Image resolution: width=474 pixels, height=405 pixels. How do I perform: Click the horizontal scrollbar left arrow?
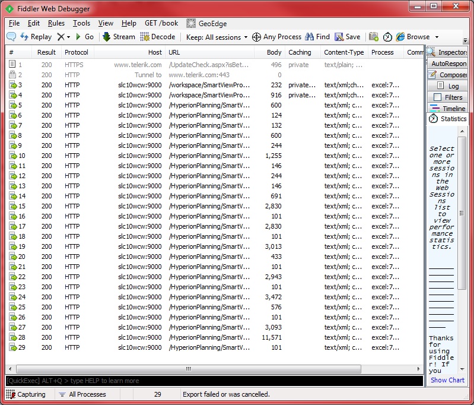[10, 369]
